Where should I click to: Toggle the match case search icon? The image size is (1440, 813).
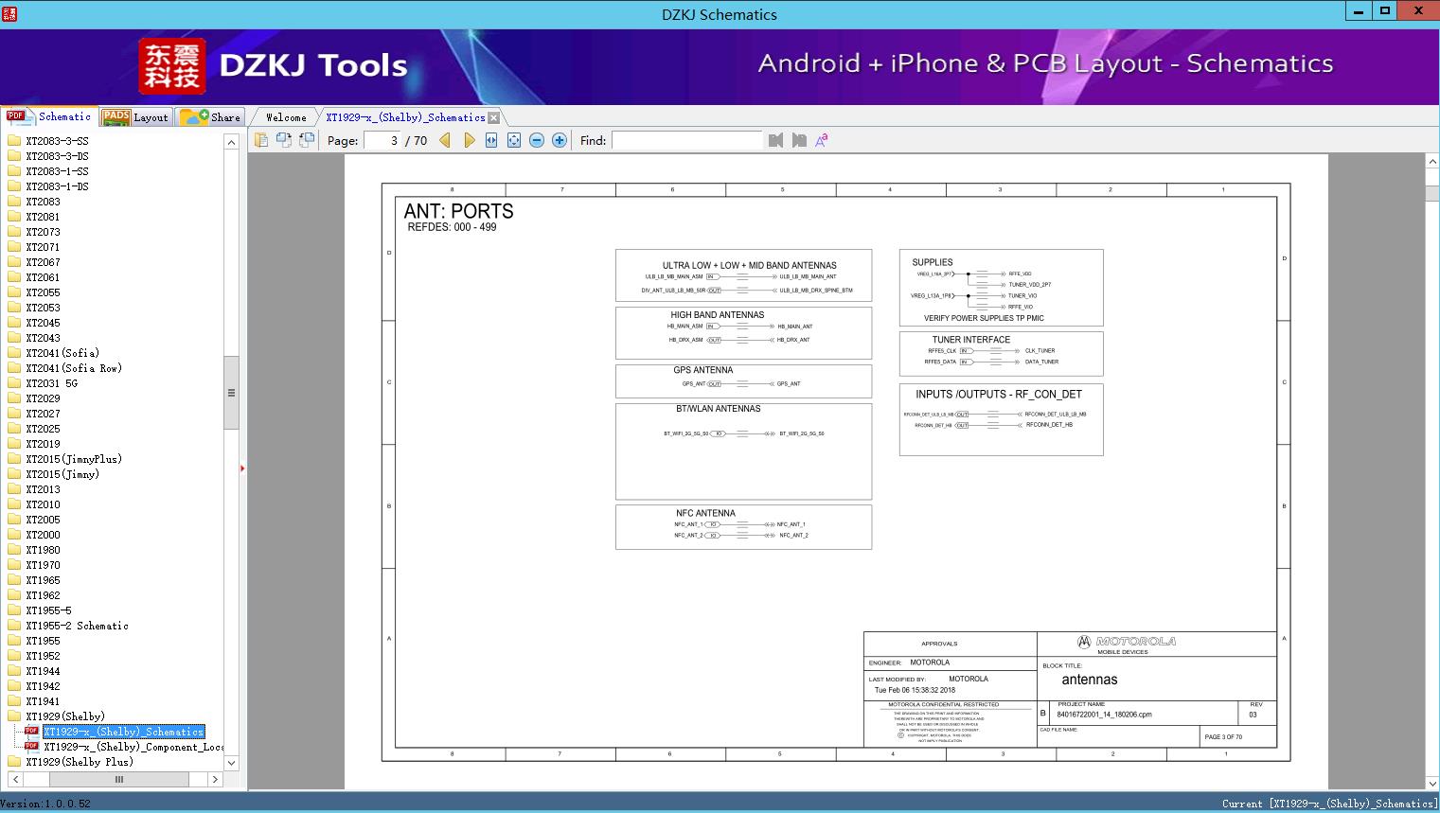822,140
